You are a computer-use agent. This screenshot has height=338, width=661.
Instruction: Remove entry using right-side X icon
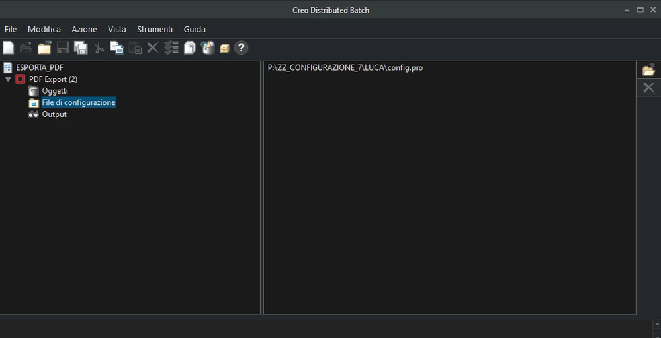pos(649,88)
